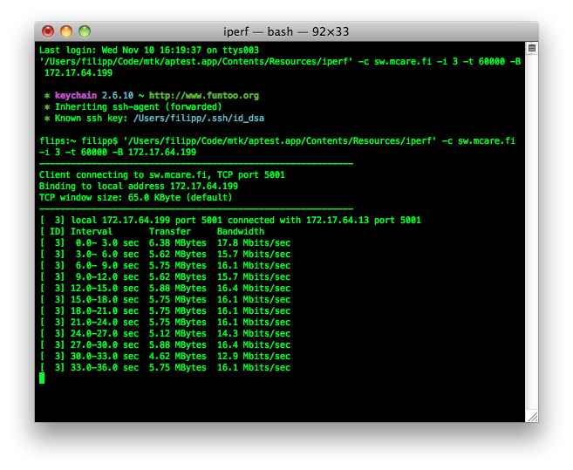Click the '14.3 Mbits/sec' bandwidth value
573x470 pixels.
point(254,334)
